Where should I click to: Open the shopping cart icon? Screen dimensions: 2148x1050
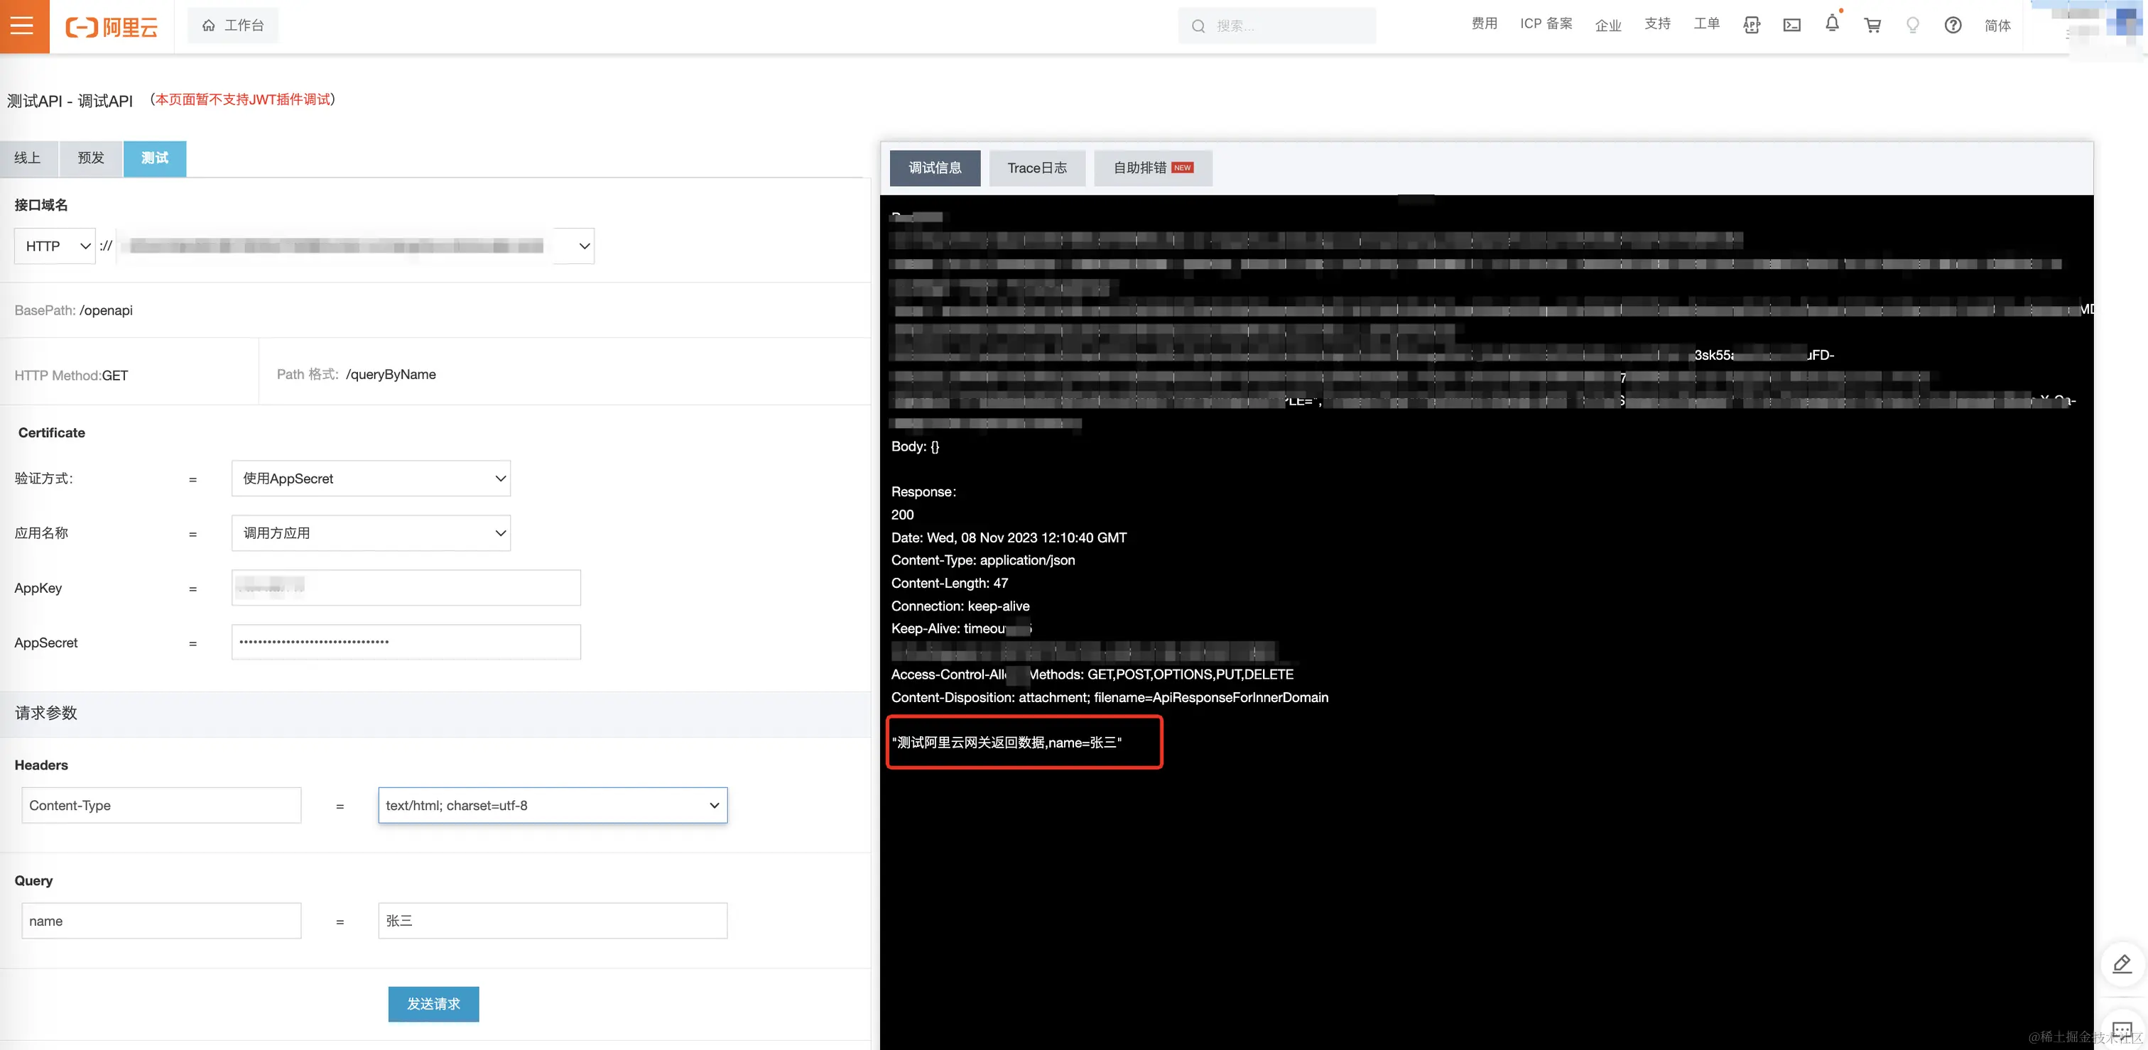click(x=1872, y=25)
